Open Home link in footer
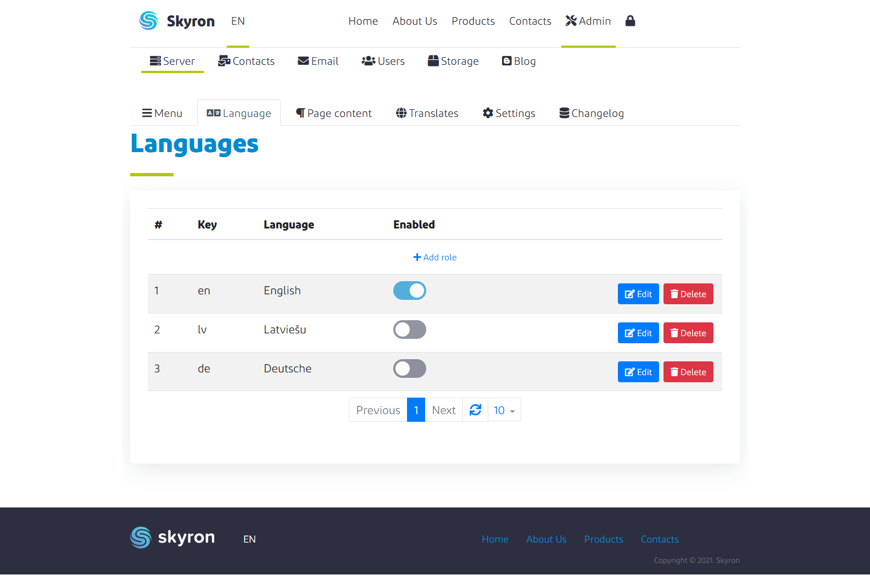Screen dimensions: 870x575 [x=495, y=539]
